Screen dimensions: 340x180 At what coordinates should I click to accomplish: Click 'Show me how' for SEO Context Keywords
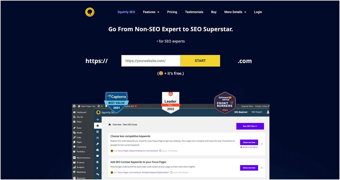click(x=249, y=168)
